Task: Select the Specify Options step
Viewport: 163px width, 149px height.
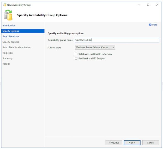Action: 23,31
